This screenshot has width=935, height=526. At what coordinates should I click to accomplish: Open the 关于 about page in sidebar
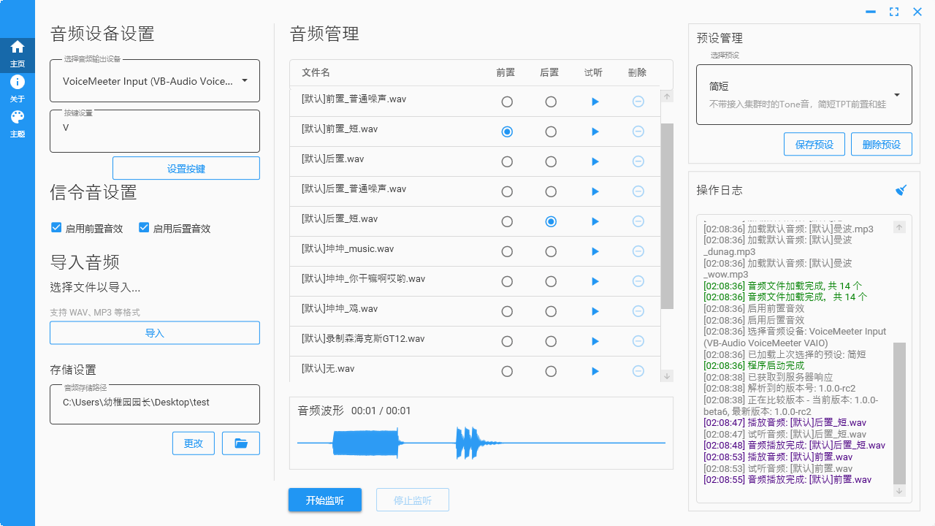click(18, 88)
